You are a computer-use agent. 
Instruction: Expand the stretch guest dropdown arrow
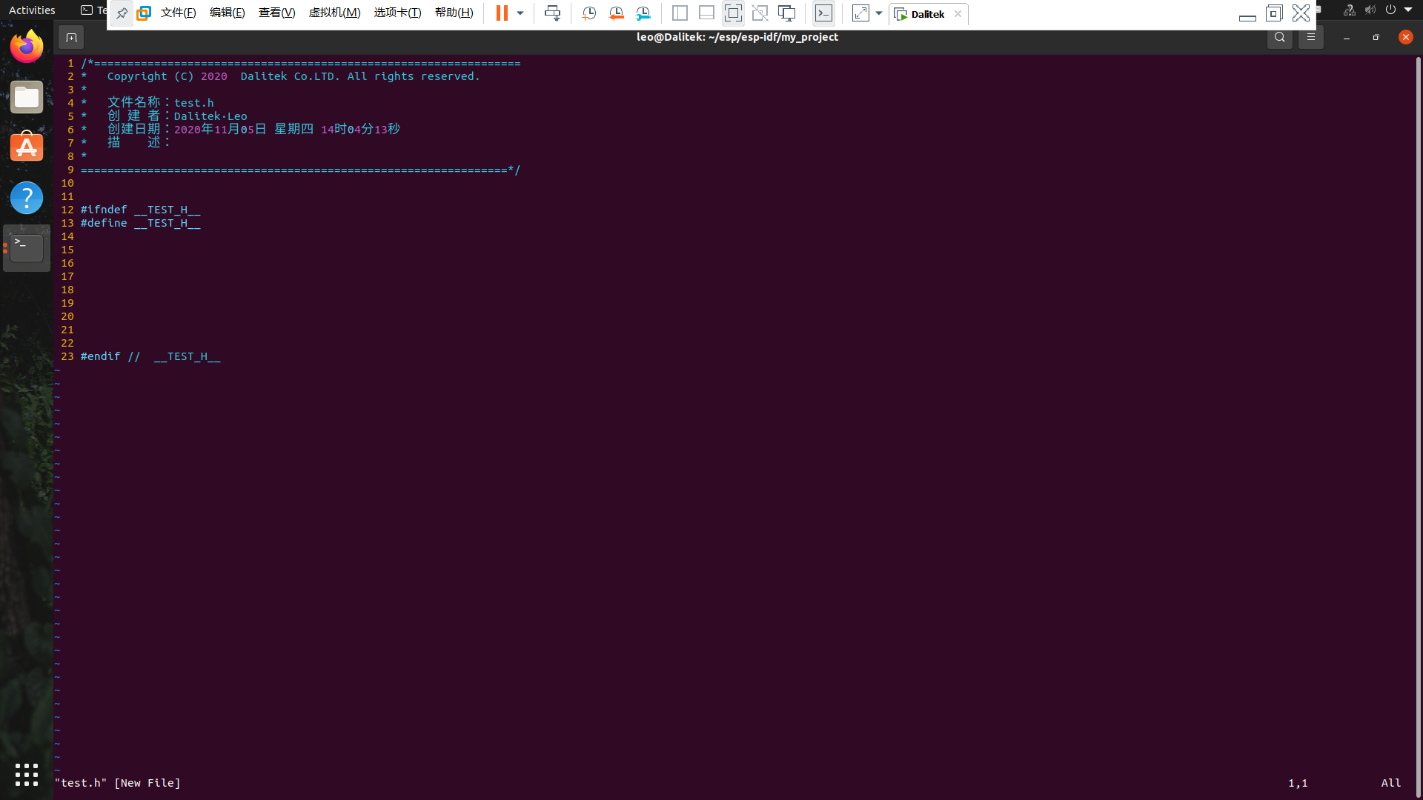(x=879, y=13)
